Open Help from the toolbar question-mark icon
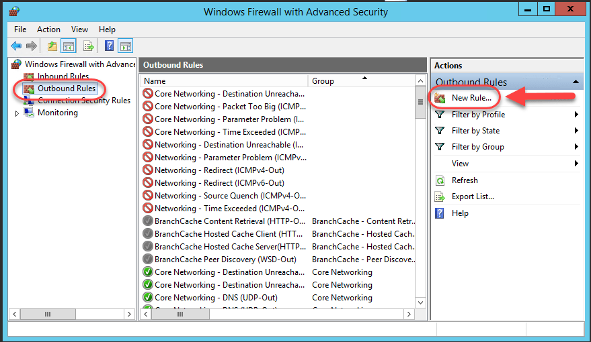591x342 pixels. pos(110,46)
